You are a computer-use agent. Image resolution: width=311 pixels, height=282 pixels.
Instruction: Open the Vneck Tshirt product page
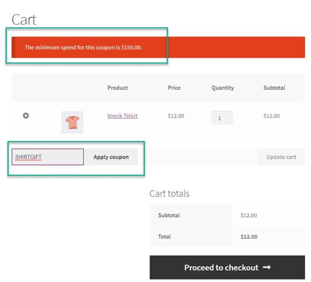[x=122, y=116]
